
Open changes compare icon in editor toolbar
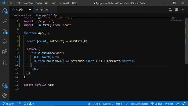coord(170,9)
